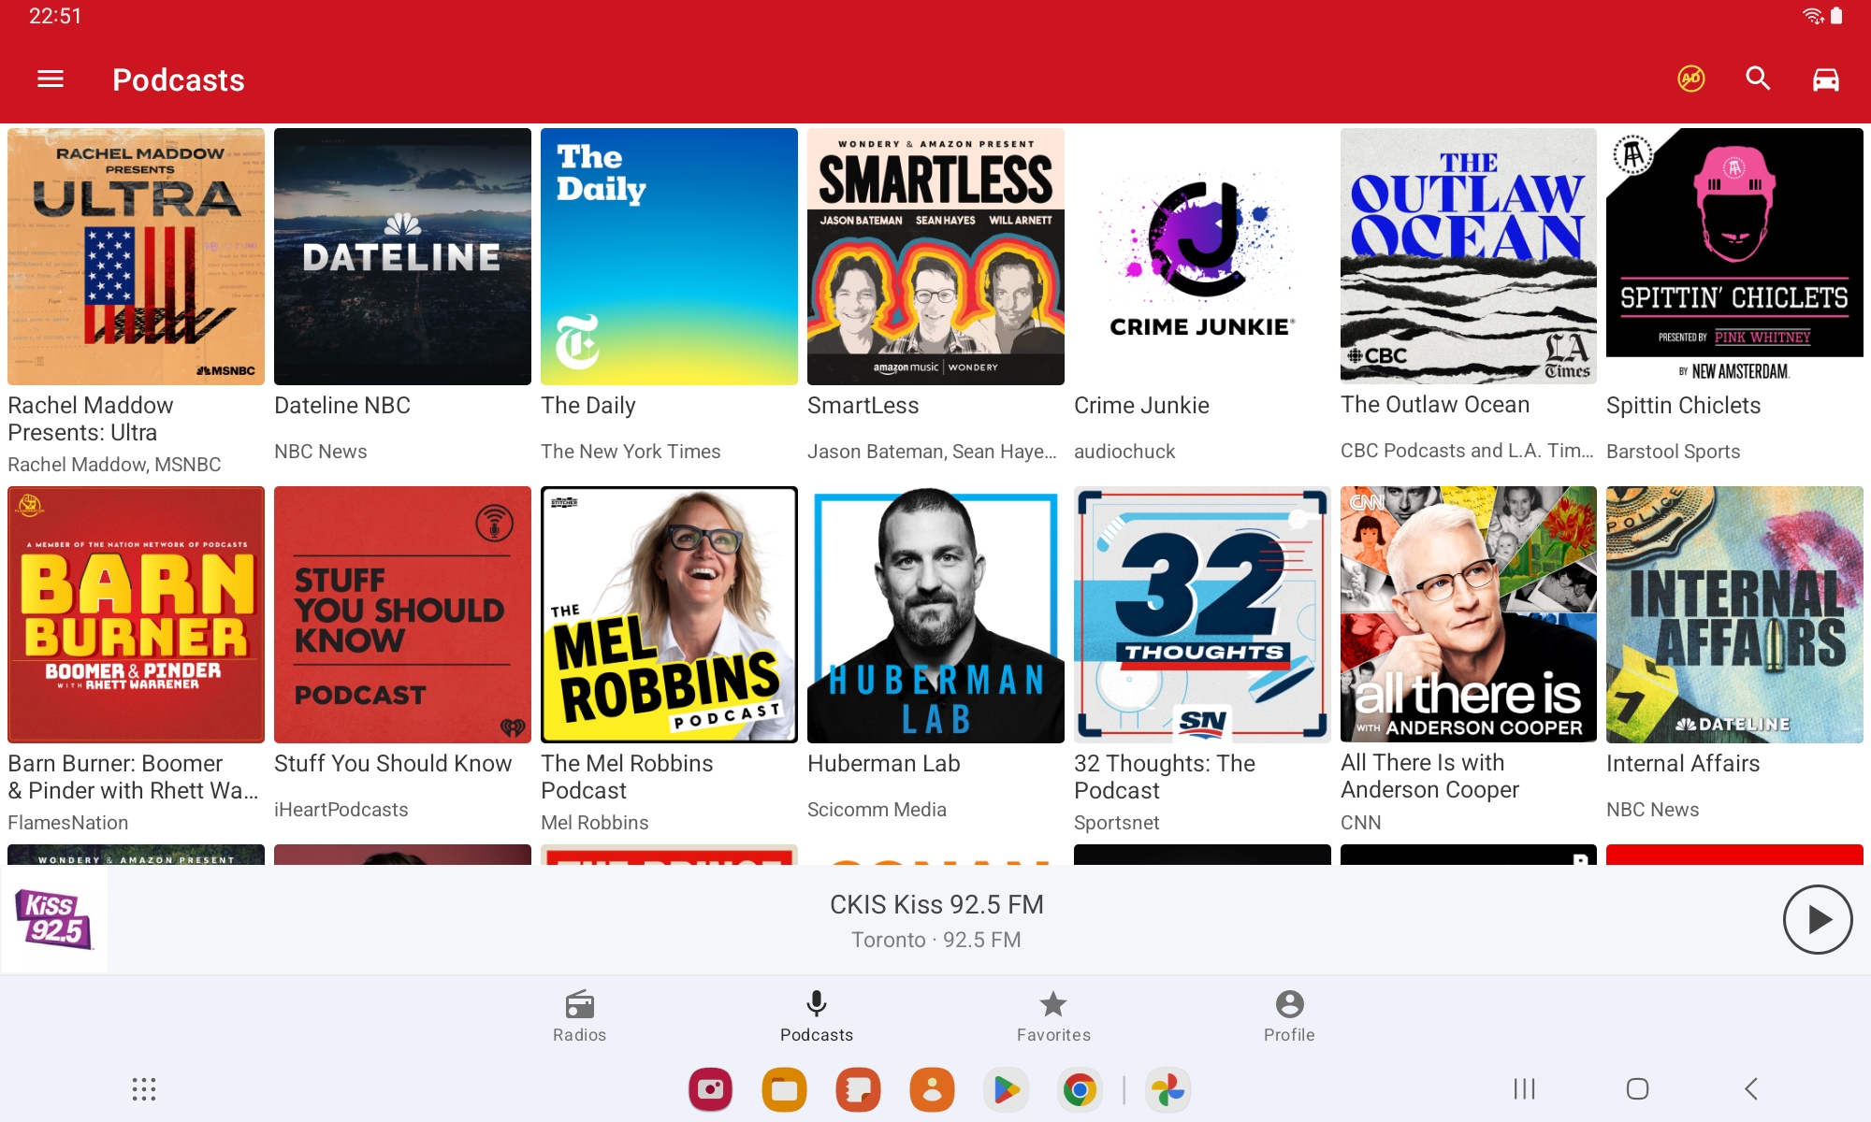Viewport: 1871px width, 1122px height.
Task: Launch Chrome from the taskbar
Action: click(x=1080, y=1090)
